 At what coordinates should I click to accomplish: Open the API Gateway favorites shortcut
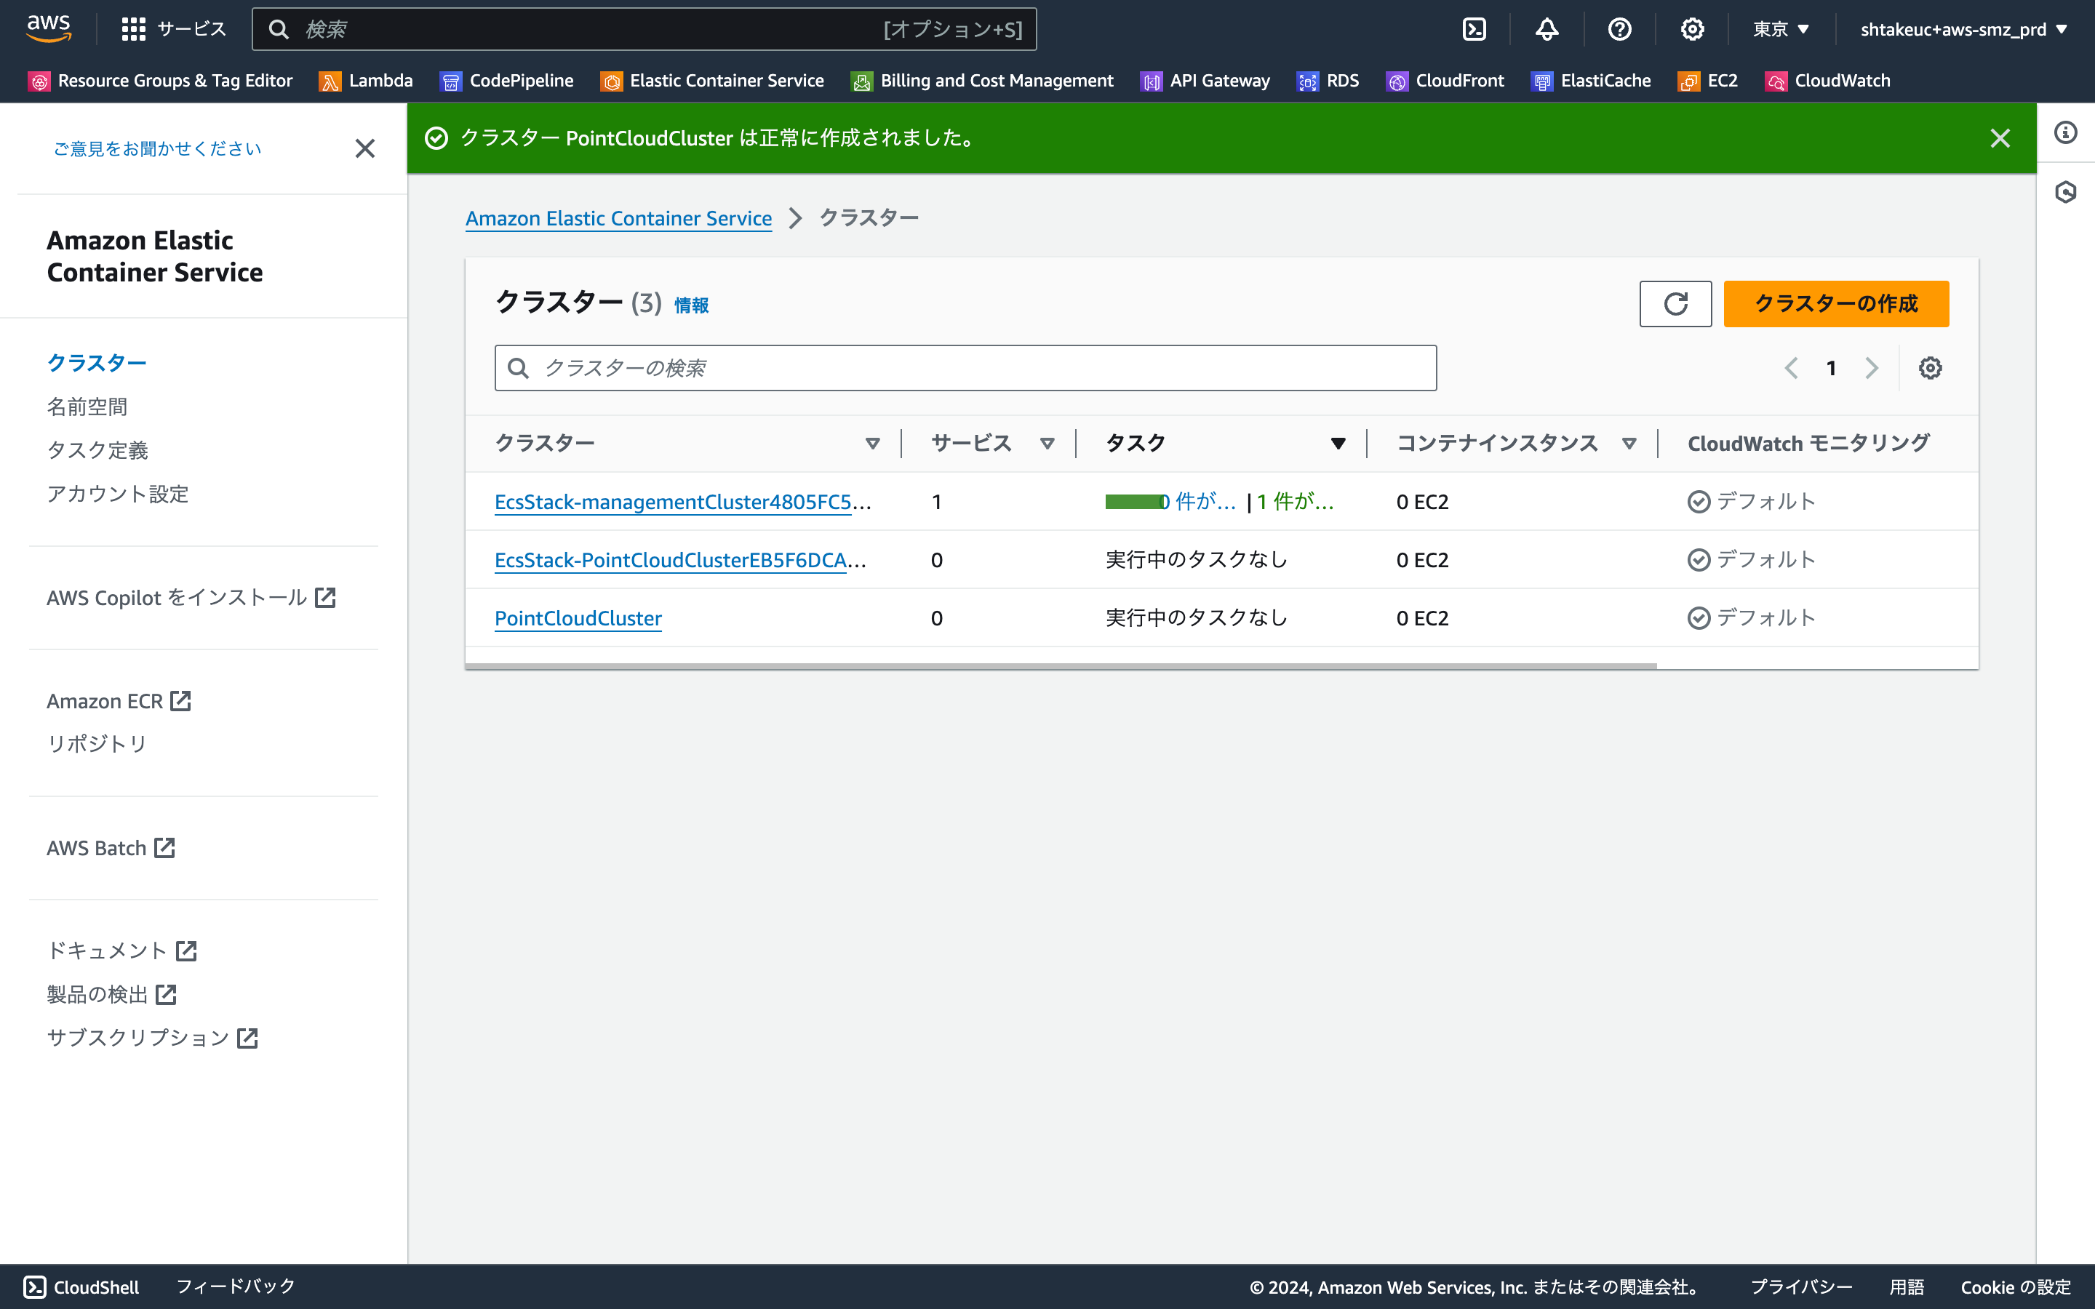[1205, 81]
